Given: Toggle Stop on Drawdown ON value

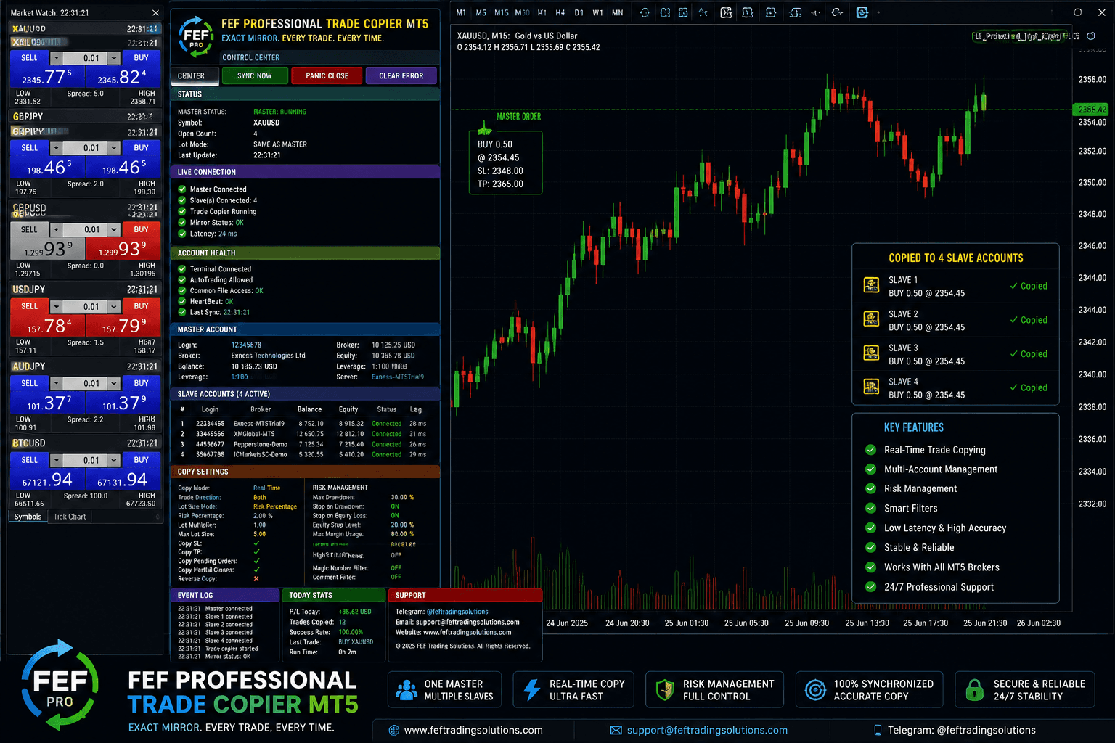Looking at the screenshot, I should click(x=395, y=506).
